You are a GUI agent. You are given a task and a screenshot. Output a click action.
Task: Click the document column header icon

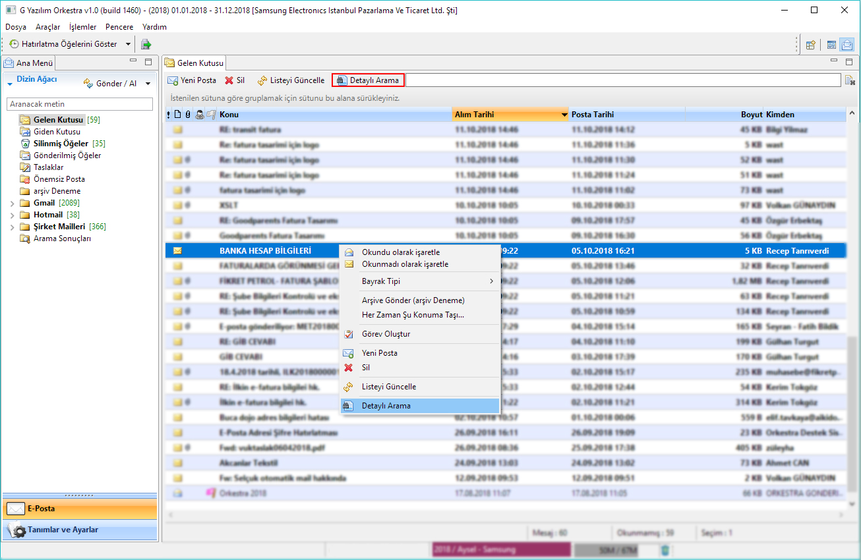click(177, 115)
